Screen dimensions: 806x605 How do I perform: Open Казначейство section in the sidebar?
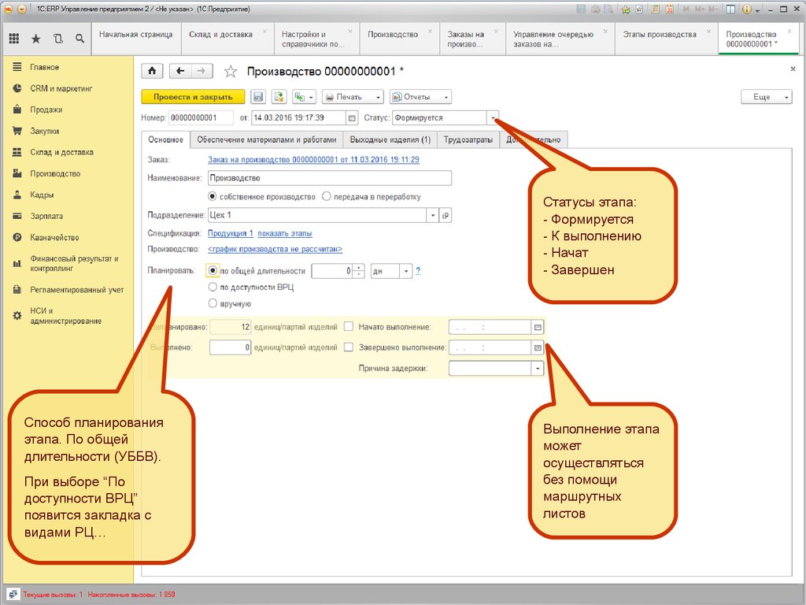54,238
